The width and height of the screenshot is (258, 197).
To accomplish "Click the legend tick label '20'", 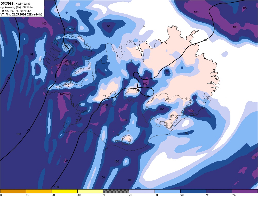I will coord(53,195).
